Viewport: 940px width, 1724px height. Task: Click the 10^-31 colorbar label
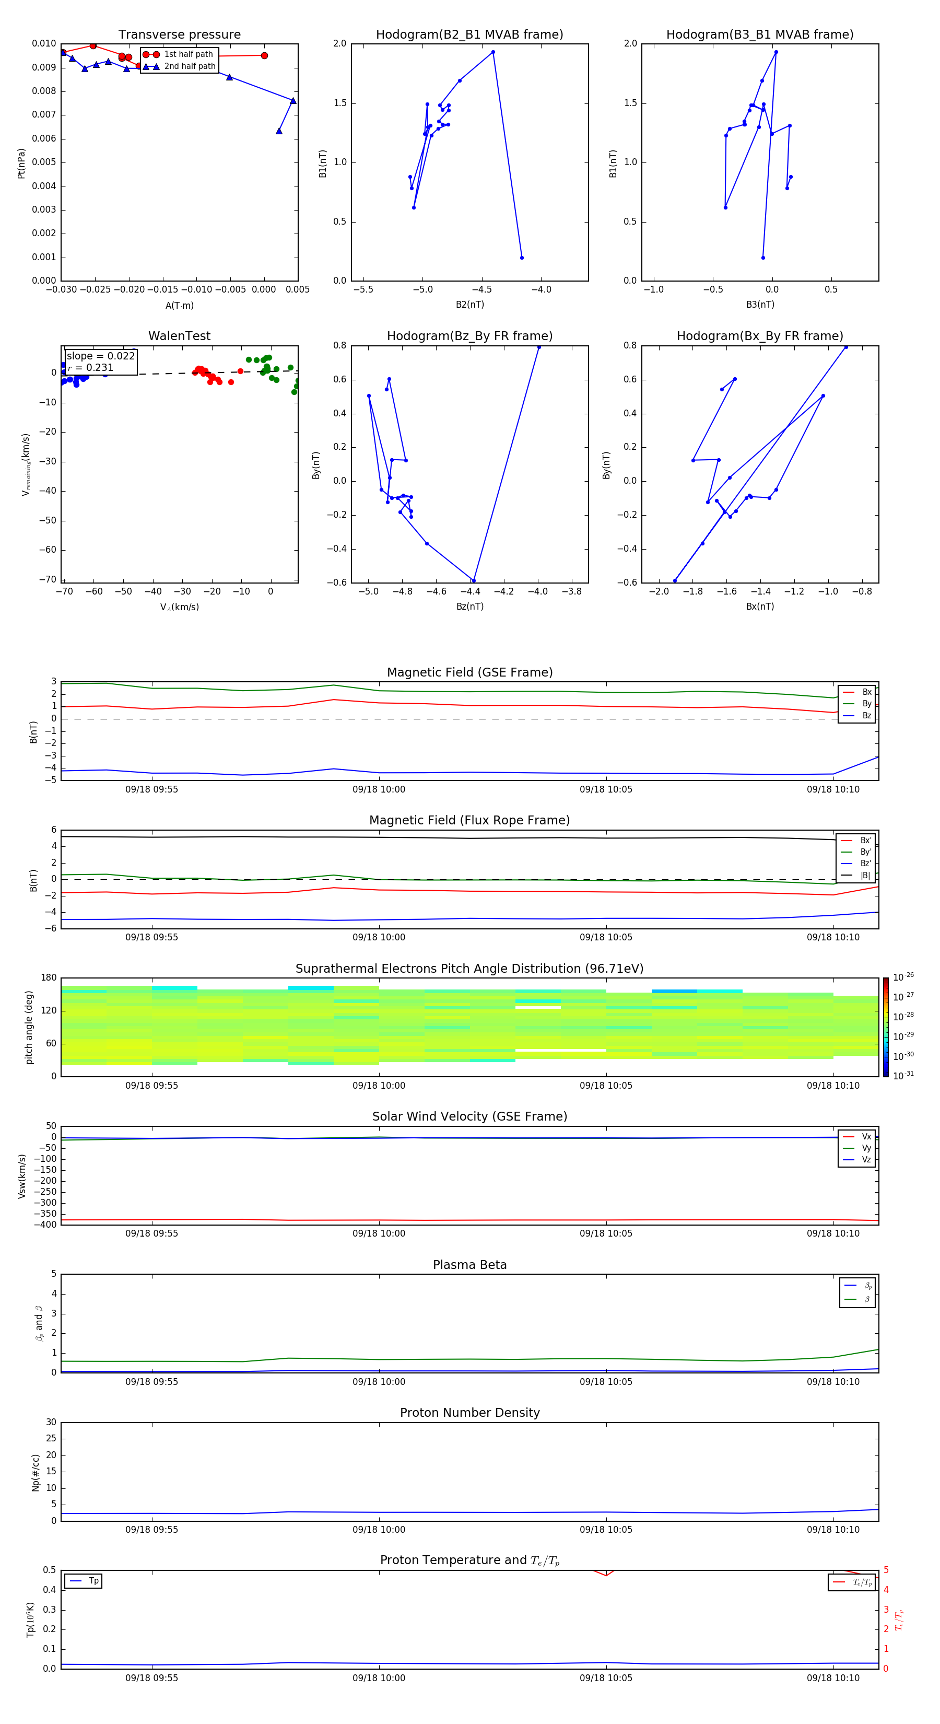tap(903, 1076)
